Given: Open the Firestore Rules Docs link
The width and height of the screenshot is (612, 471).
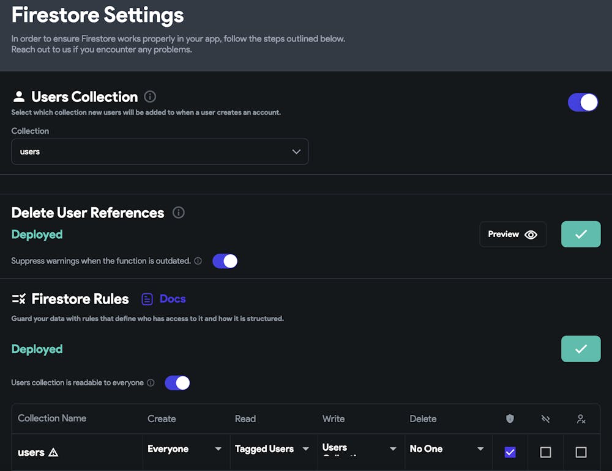Looking at the screenshot, I should coord(164,299).
